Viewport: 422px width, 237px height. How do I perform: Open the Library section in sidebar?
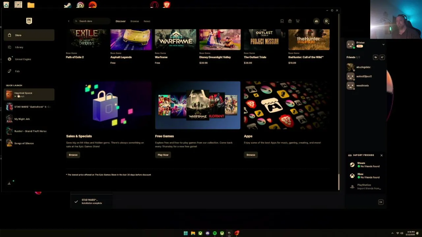[x=29, y=47]
